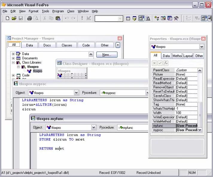Open the database dropdown in the toolbar
The height and width of the screenshot is (177, 213).
120,19
